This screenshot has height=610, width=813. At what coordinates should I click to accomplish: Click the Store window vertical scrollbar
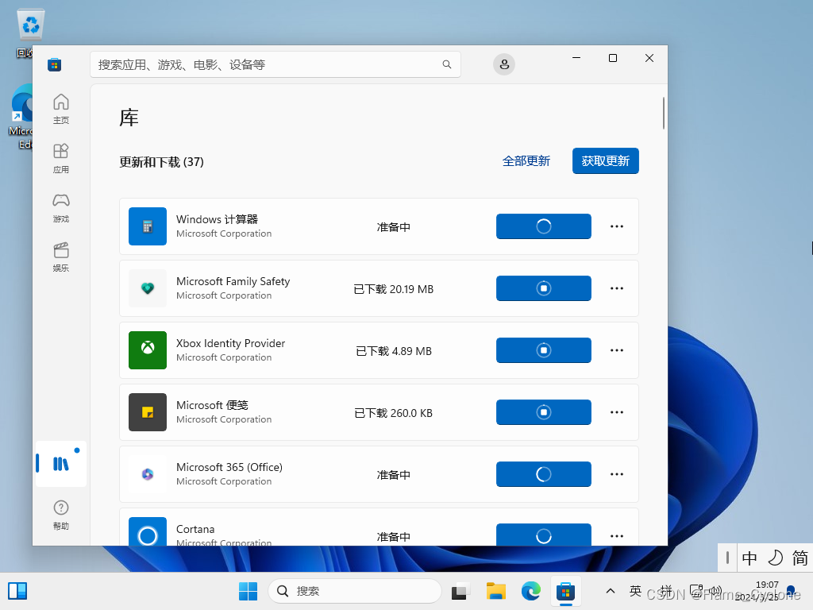[663, 113]
